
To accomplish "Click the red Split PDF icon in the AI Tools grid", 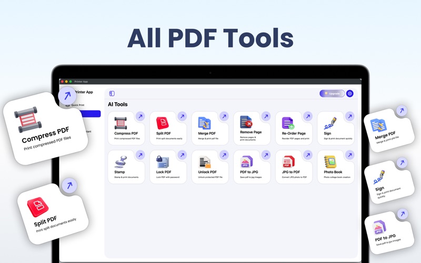I will click(163, 123).
